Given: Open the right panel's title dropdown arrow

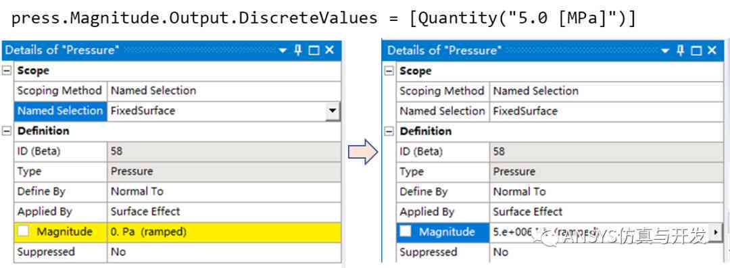Looking at the screenshot, I should pos(664,51).
